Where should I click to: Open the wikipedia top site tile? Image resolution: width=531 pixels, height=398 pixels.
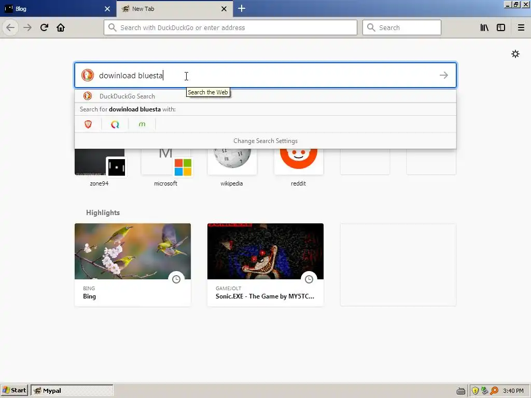tap(232, 167)
